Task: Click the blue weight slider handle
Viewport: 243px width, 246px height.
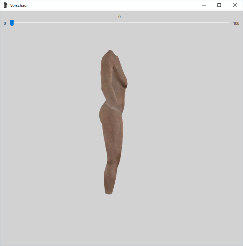Action: [12, 23]
